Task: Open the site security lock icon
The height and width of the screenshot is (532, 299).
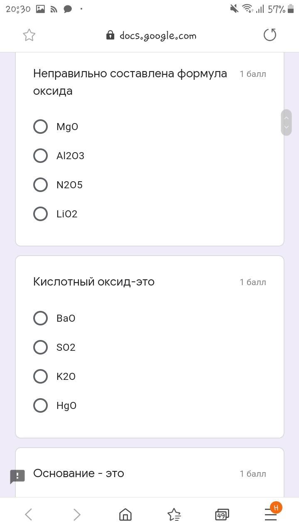Action: point(110,35)
